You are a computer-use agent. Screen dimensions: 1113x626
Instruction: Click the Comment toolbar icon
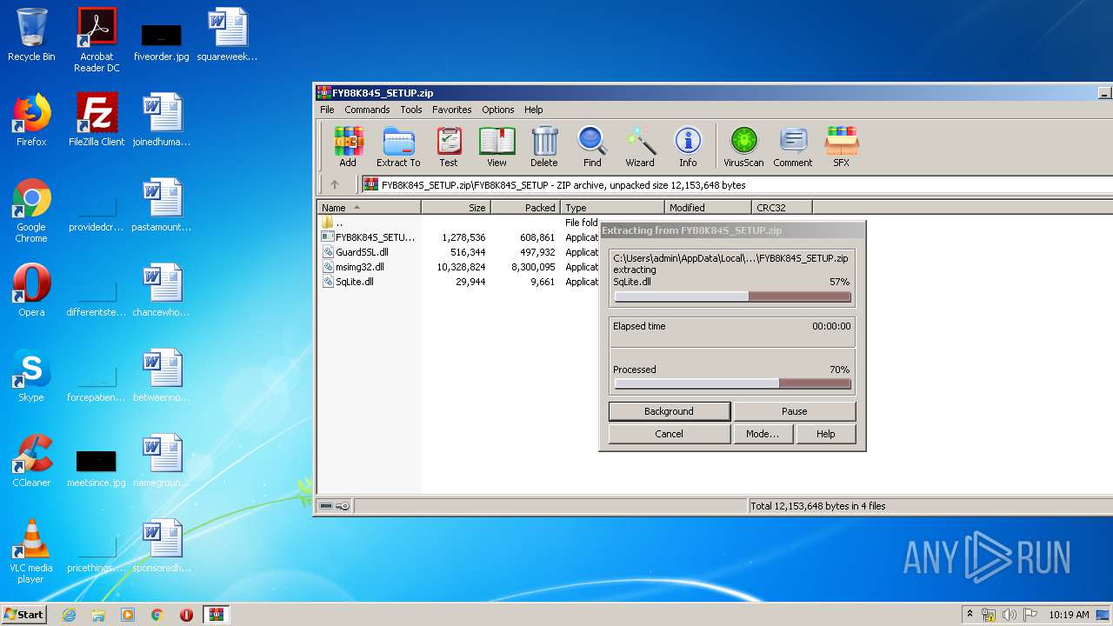(793, 146)
